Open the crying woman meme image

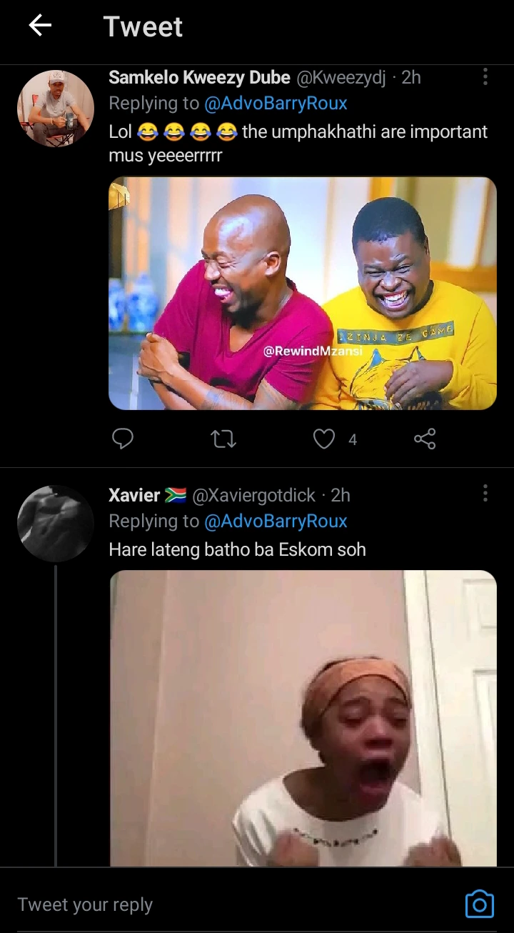pyautogui.click(x=303, y=718)
